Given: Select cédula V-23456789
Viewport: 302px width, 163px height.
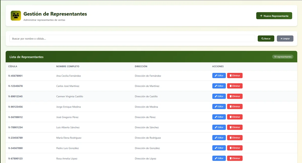Looking at the screenshot, I should click(x=15, y=138).
